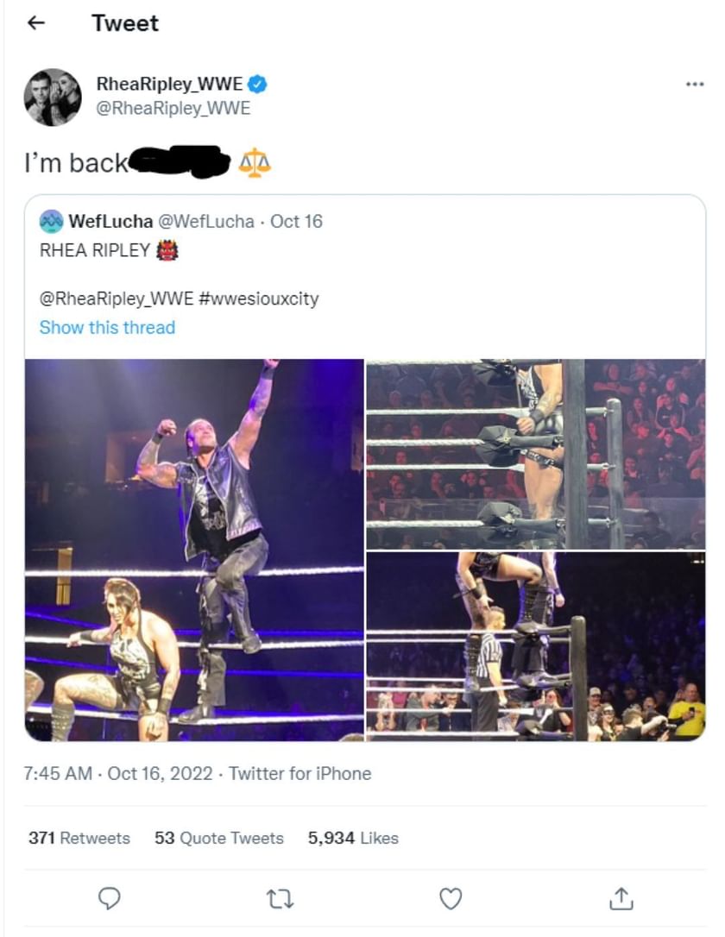725x937 pixels.
Task: View the 5,934 Likes list
Action: pyautogui.click(x=354, y=838)
